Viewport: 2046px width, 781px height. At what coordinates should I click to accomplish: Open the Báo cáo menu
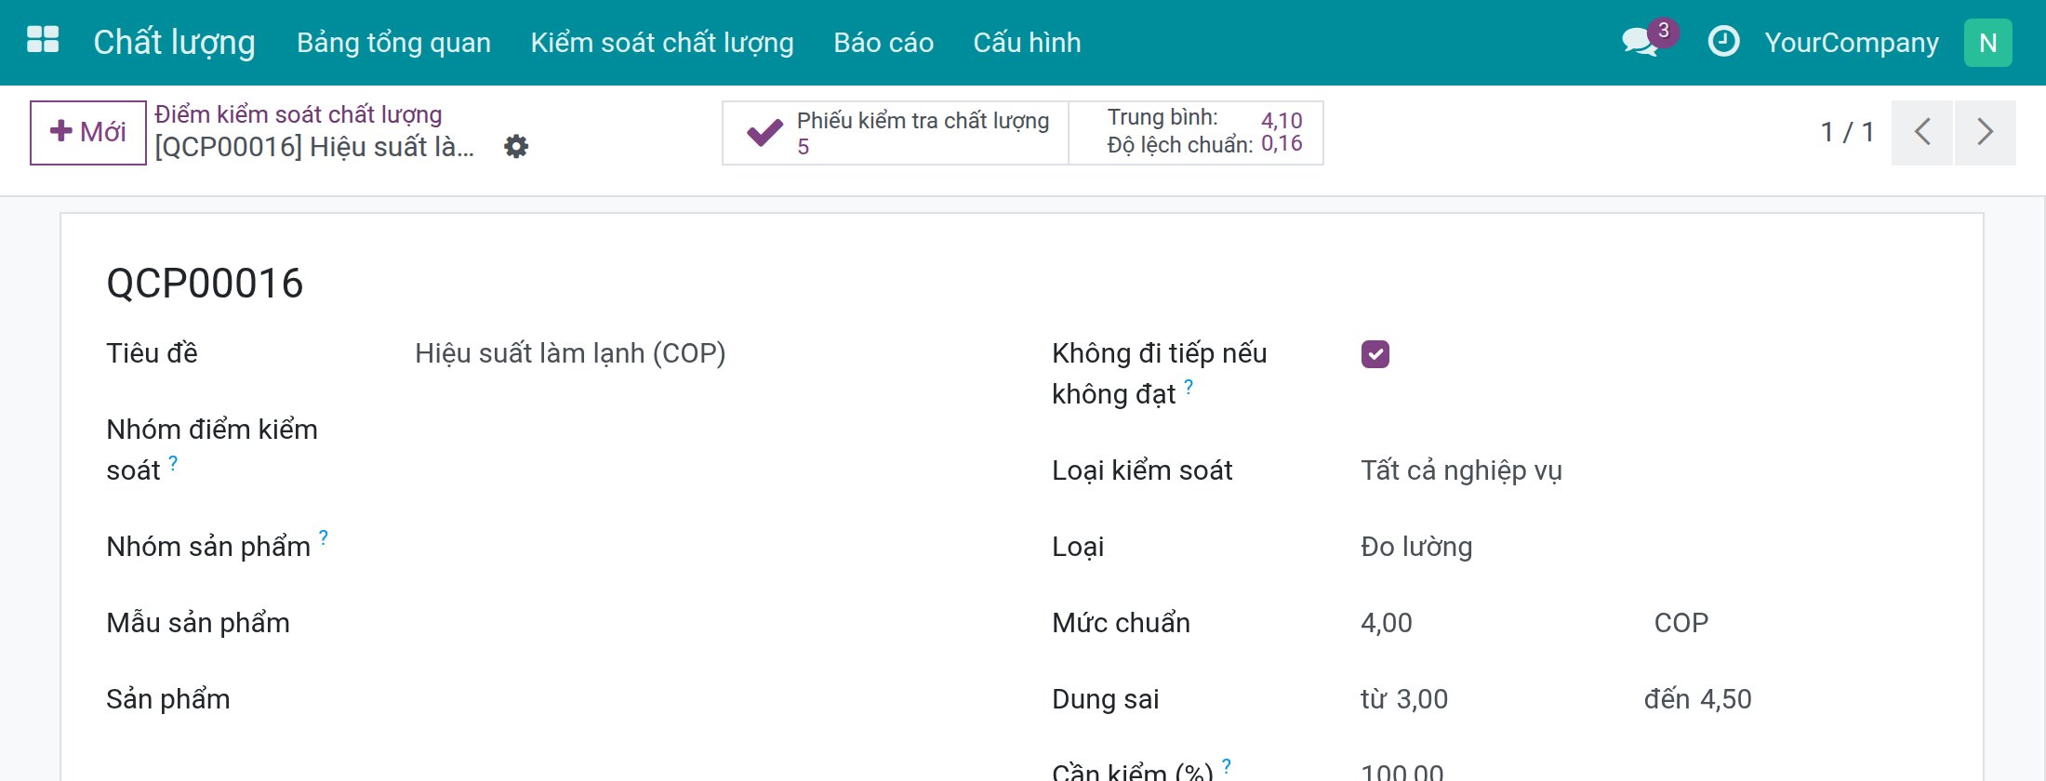coord(883,43)
